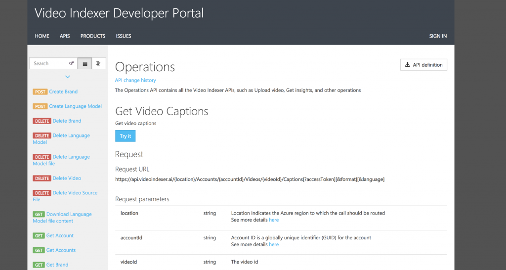Viewport: 506px width, 270px height.
Task: Select the Get Account operation
Action: pyautogui.click(x=60, y=235)
